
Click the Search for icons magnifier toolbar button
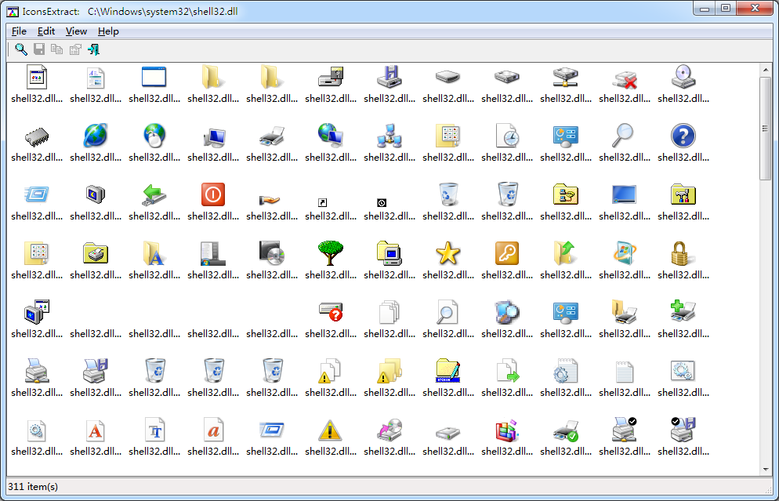pos(21,49)
